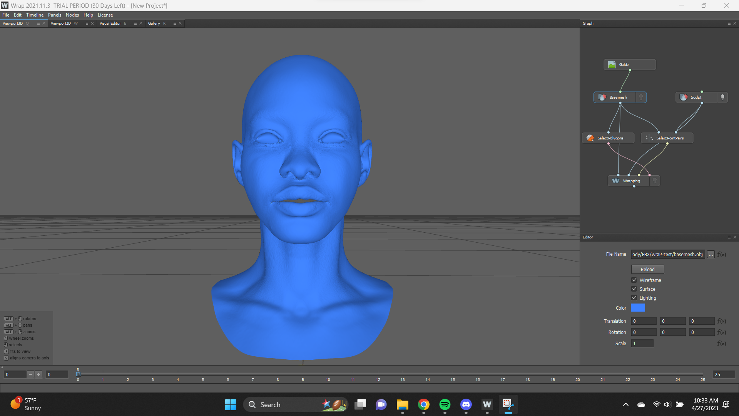739x416 pixels.
Task: Open the Viewport3D tab options menu
Action: [38, 23]
